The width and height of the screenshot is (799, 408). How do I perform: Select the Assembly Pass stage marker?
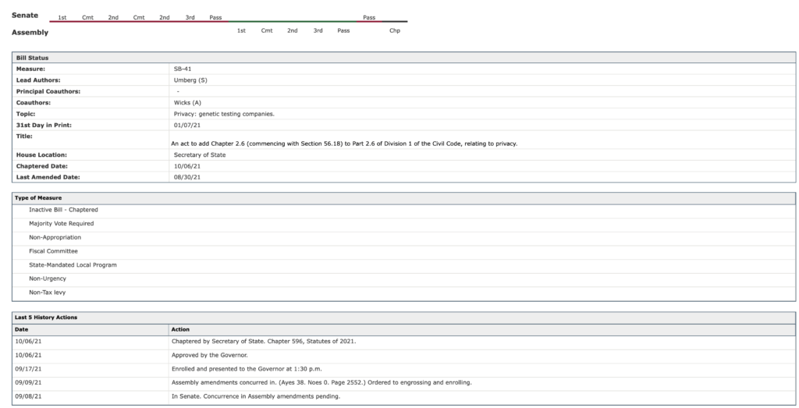[343, 30]
